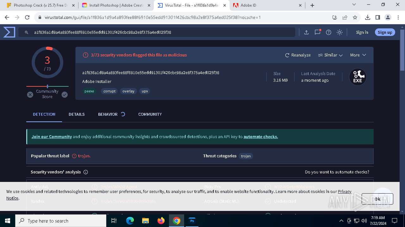405x227 pixels.
Task: Open the automate checks link
Action: point(261,137)
